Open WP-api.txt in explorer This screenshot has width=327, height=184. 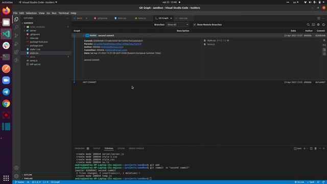(35, 64)
